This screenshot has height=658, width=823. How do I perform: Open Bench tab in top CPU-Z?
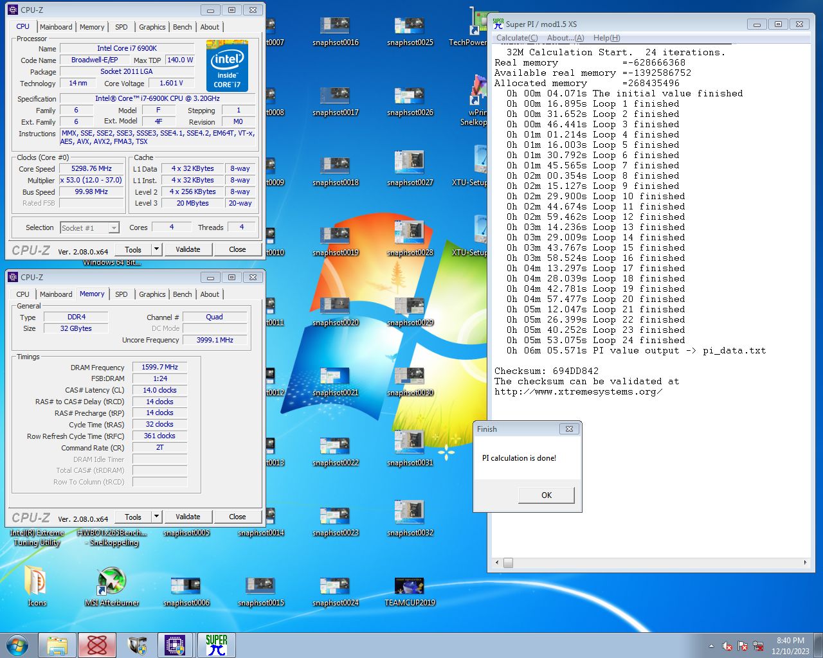coord(183,27)
